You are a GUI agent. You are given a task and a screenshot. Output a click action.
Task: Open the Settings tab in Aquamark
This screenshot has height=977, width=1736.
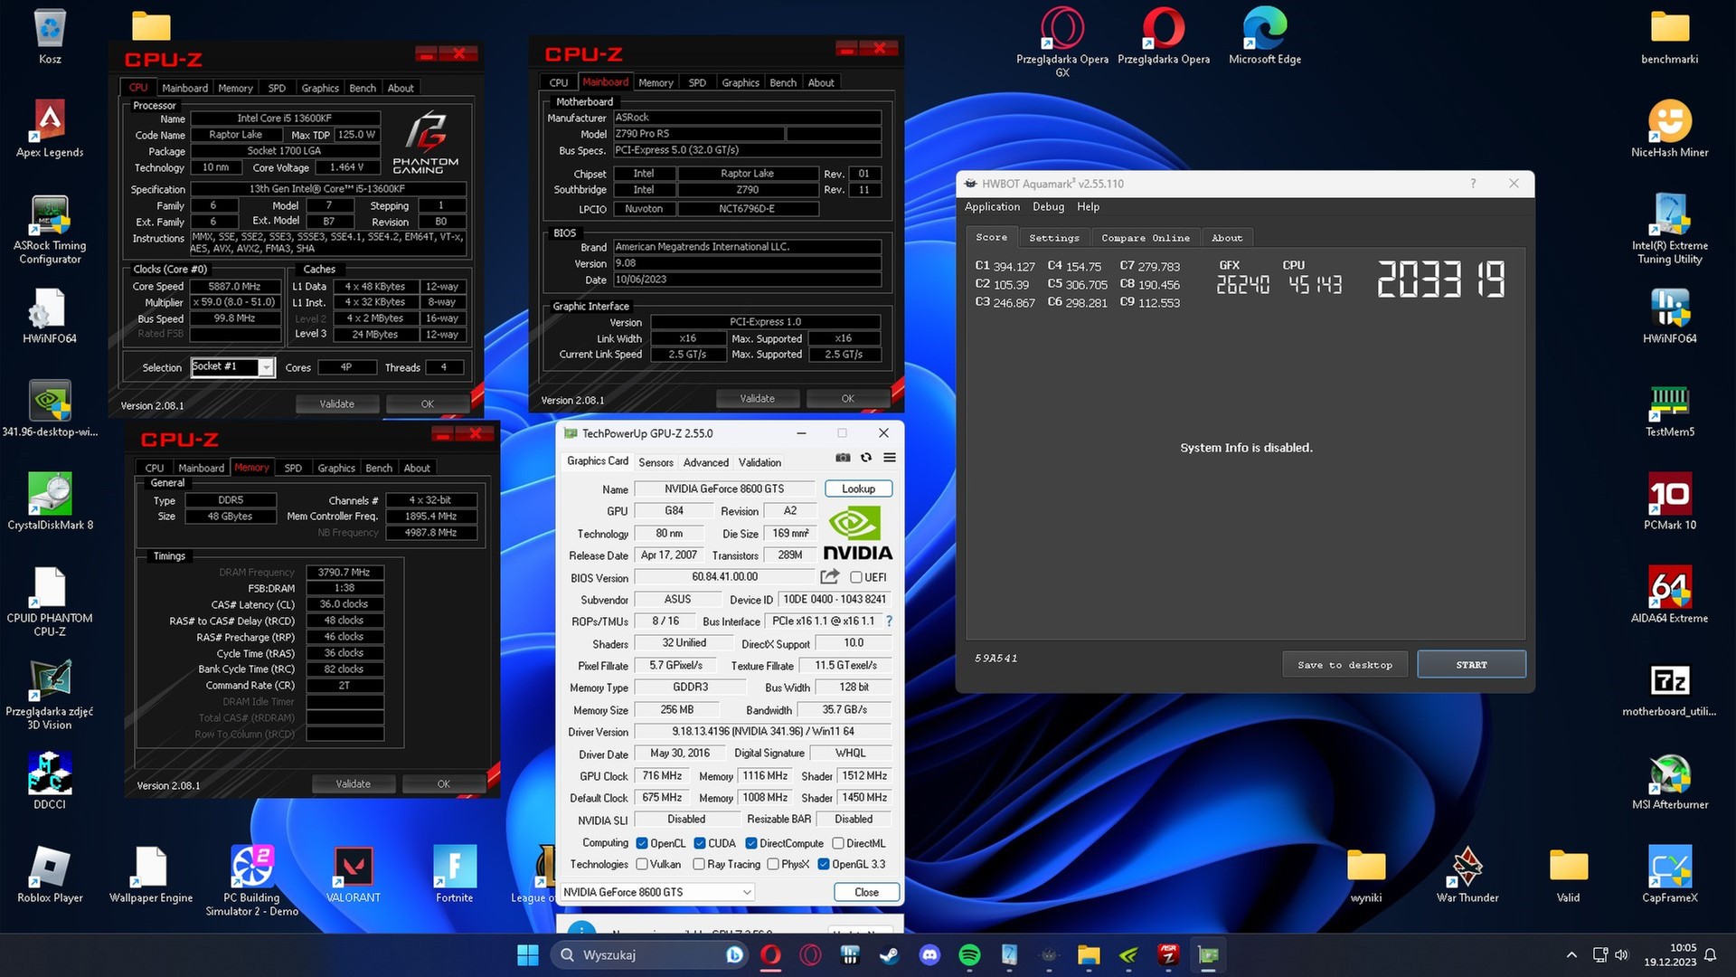1054,238
